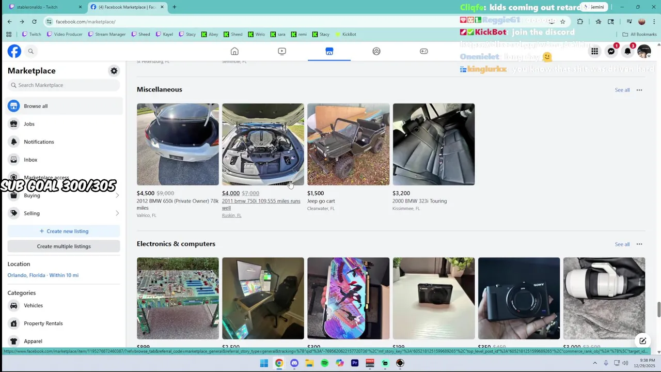Click the Facebook search magnifier icon
This screenshot has width=661, height=372.
click(x=31, y=51)
